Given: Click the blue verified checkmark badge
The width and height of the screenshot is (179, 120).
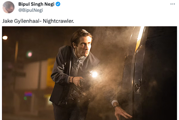Looking at the screenshot, I should (x=58, y=4).
